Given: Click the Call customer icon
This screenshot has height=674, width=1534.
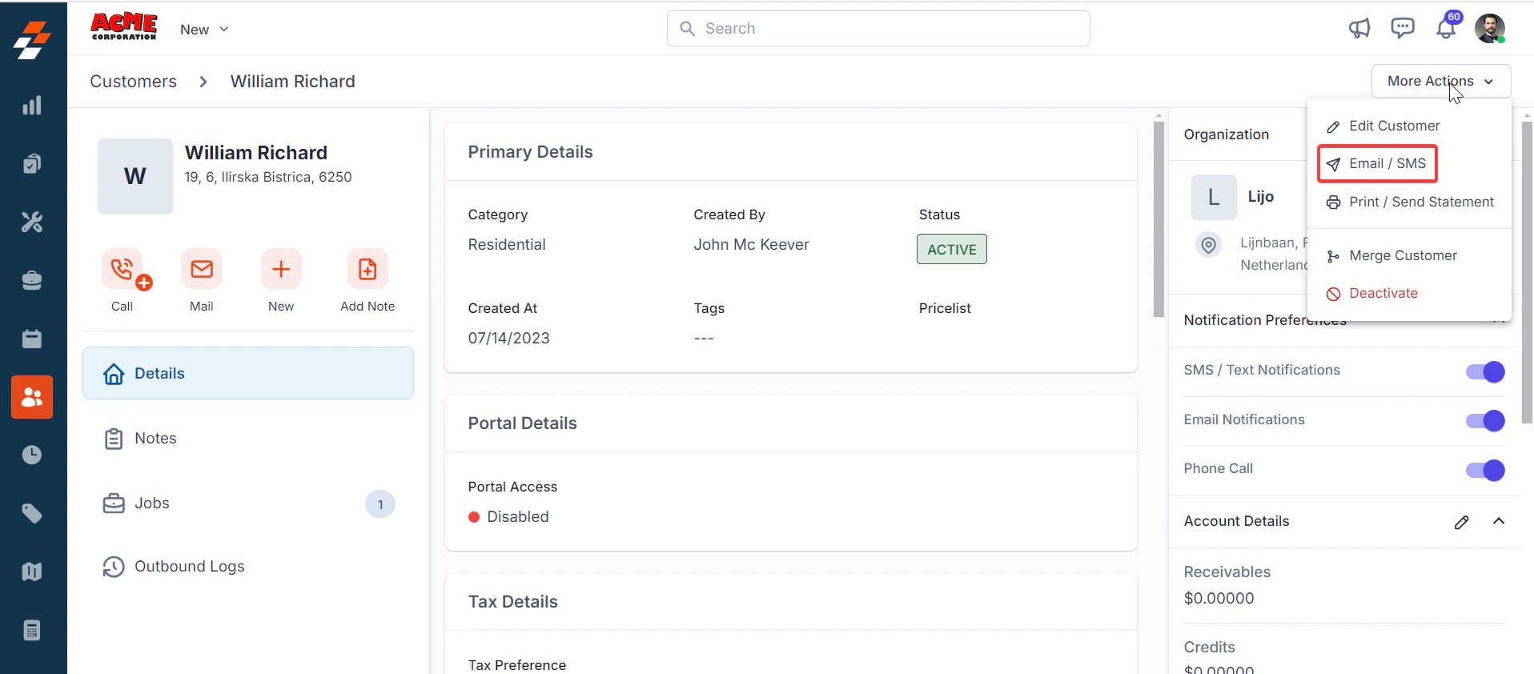Looking at the screenshot, I should click(122, 269).
